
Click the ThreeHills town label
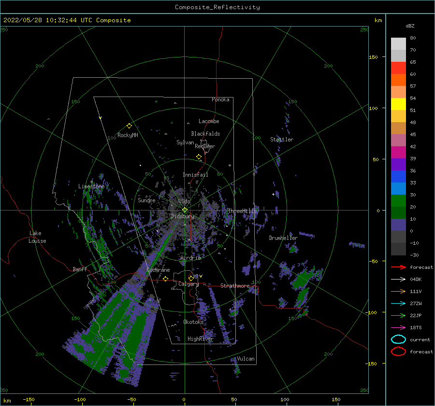tap(243, 211)
